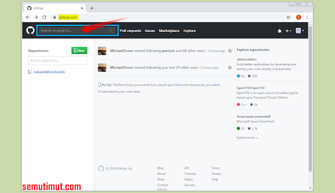The image size is (335, 193).
Task: Open Explore in header navigation
Action: tap(189, 30)
